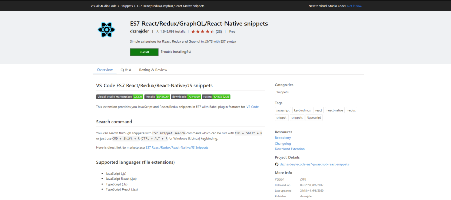Open the Changelog resource link
Image resolution: width=451 pixels, height=200 pixels.
click(283, 143)
